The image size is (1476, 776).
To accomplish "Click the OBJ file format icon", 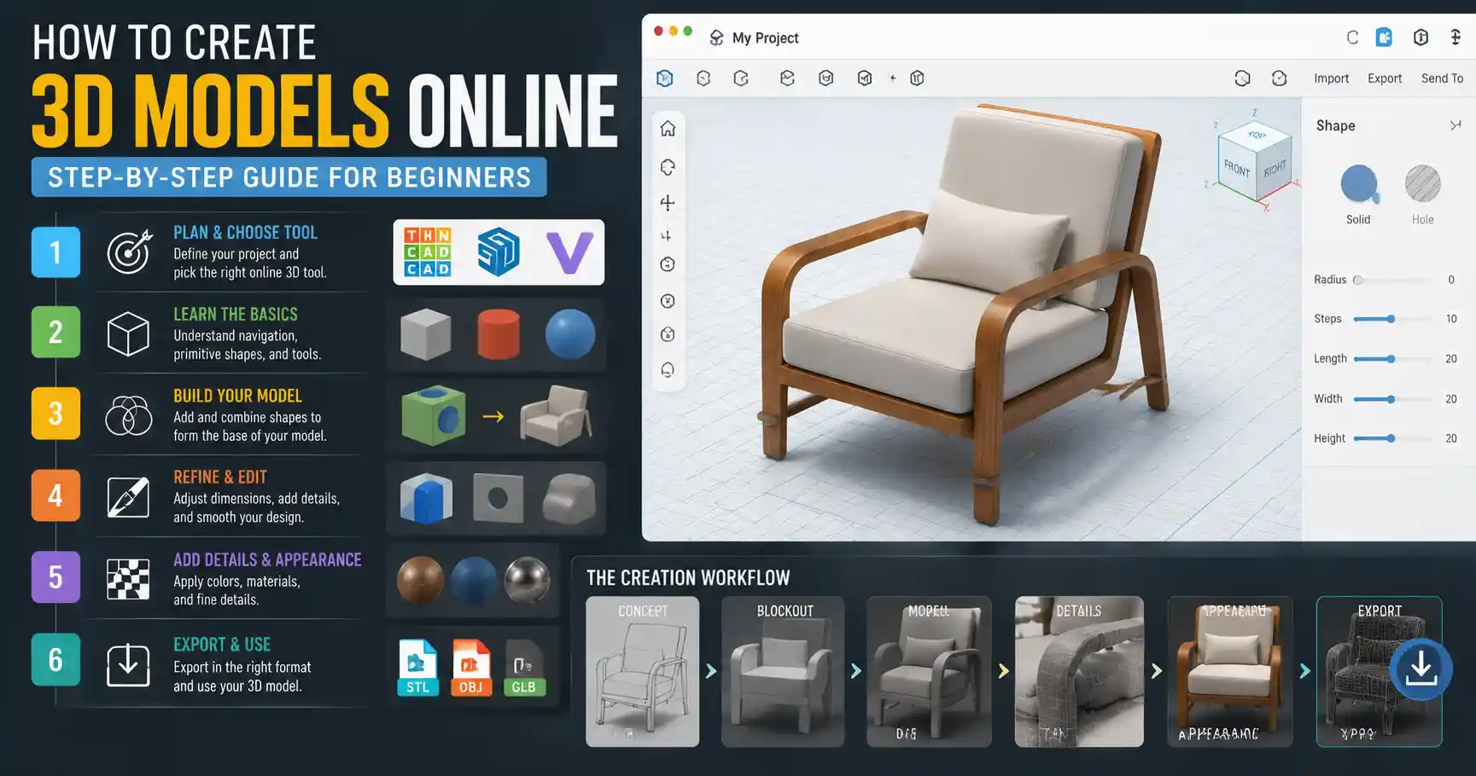I will click(470, 668).
